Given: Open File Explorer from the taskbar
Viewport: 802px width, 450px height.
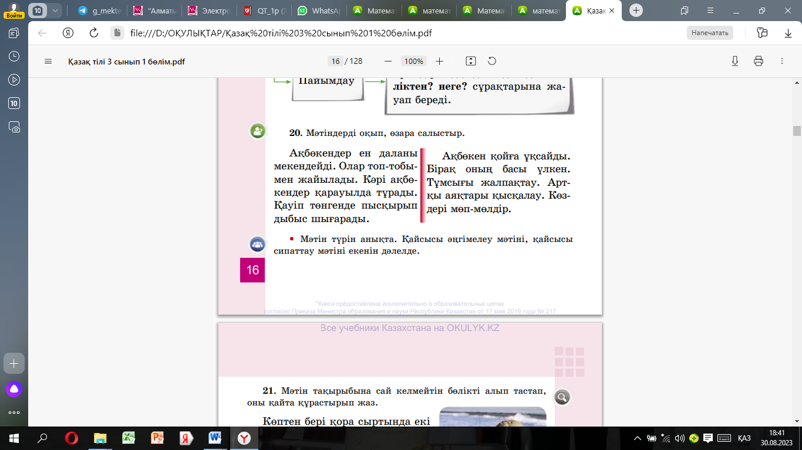Looking at the screenshot, I should (100, 438).
